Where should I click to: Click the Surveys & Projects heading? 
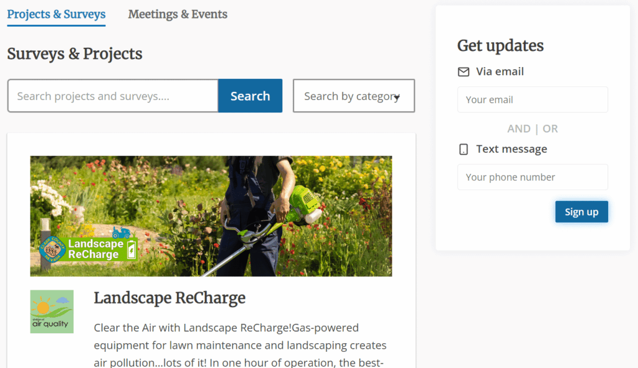(x=75, y=54)
